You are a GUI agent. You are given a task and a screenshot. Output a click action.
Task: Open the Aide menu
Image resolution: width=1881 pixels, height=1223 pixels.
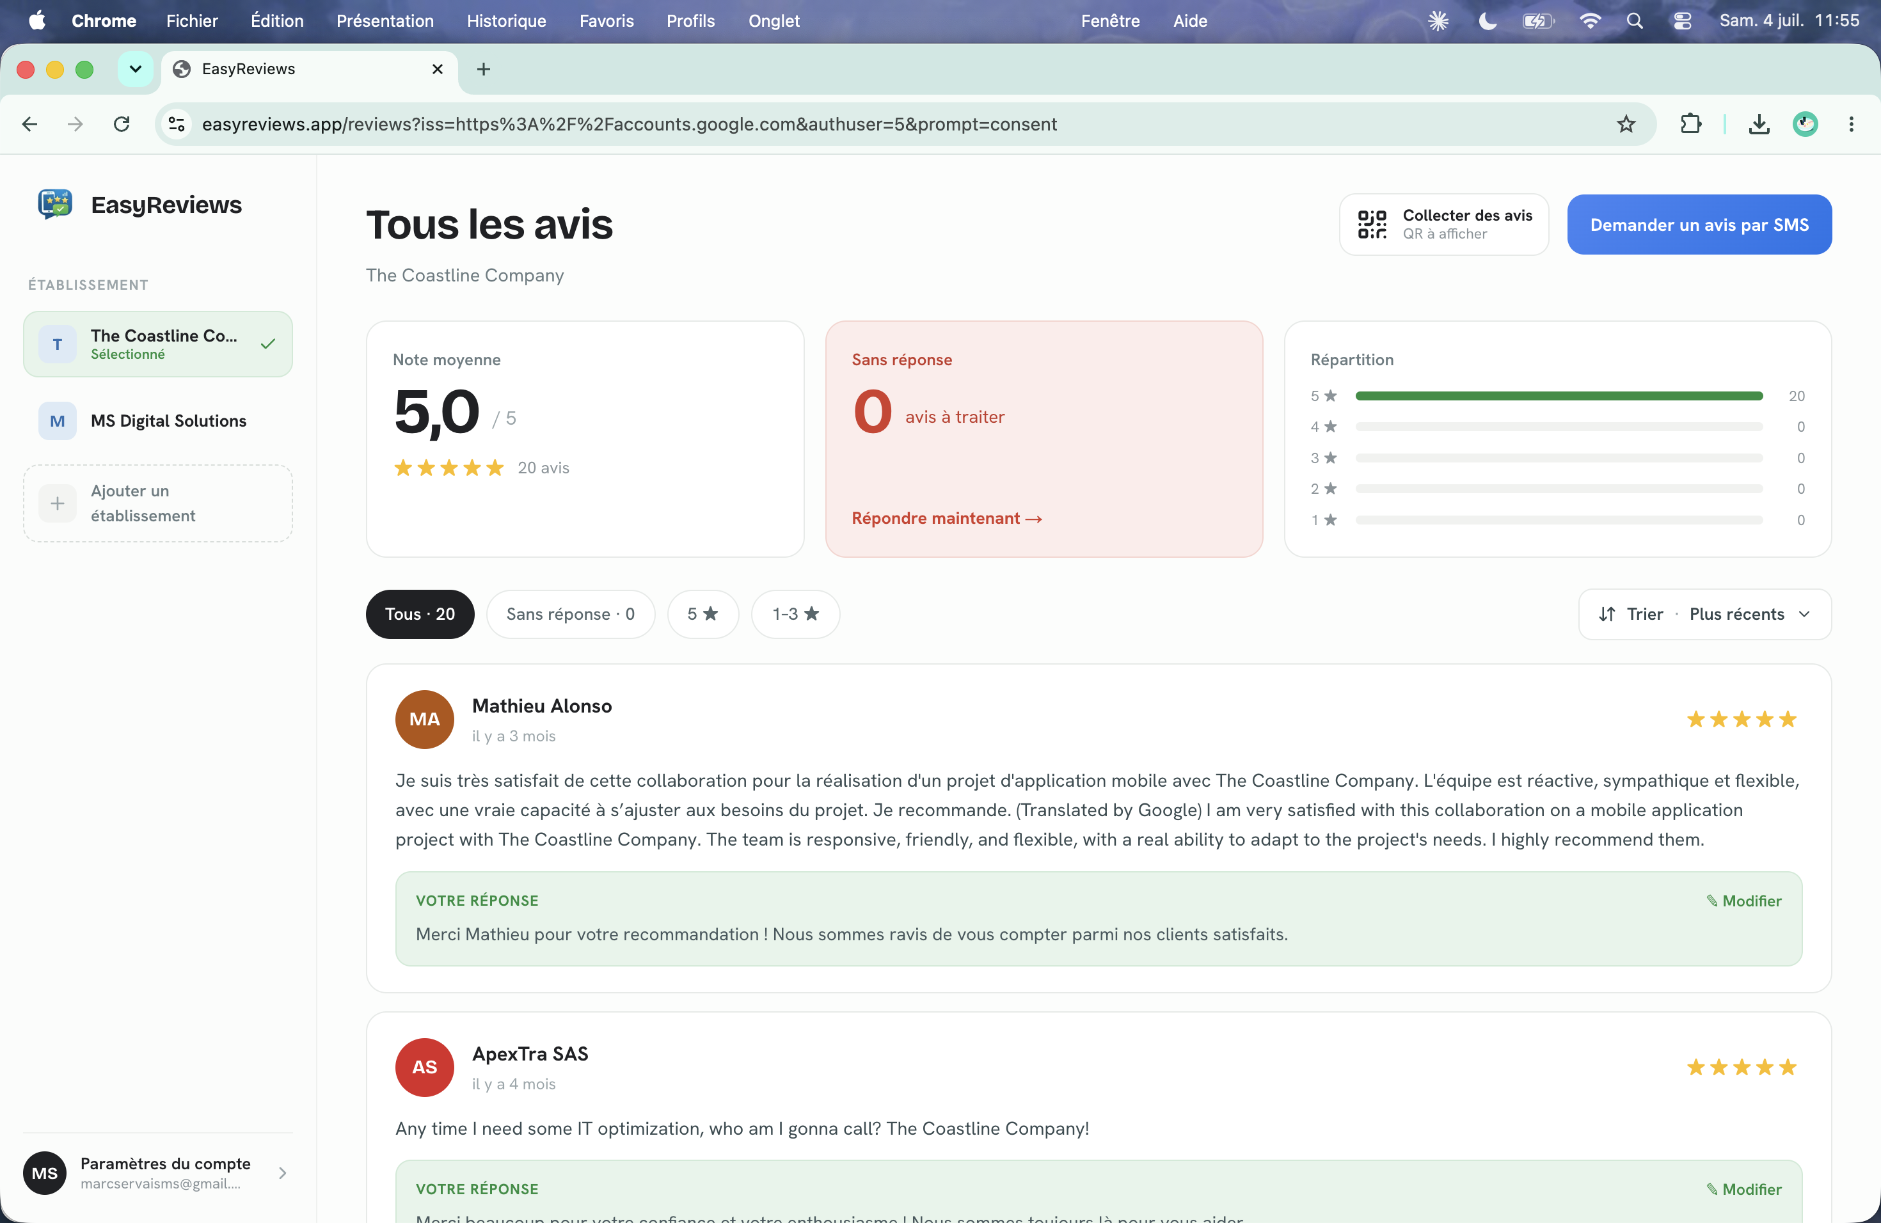point(1189,20)
